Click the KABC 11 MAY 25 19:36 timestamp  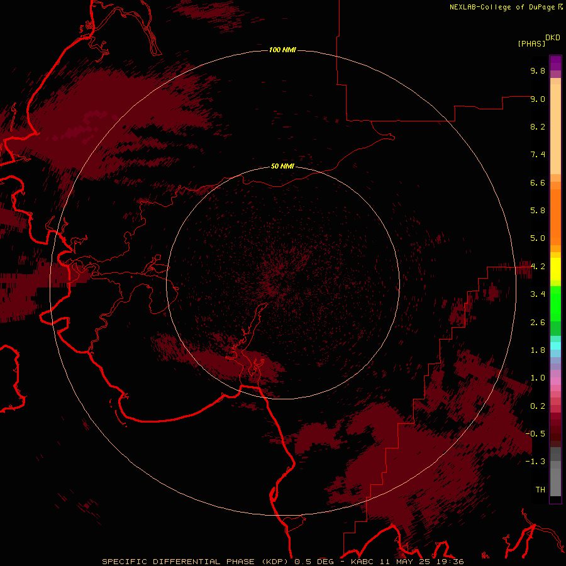pyautogui.click(x=407, y=562)
